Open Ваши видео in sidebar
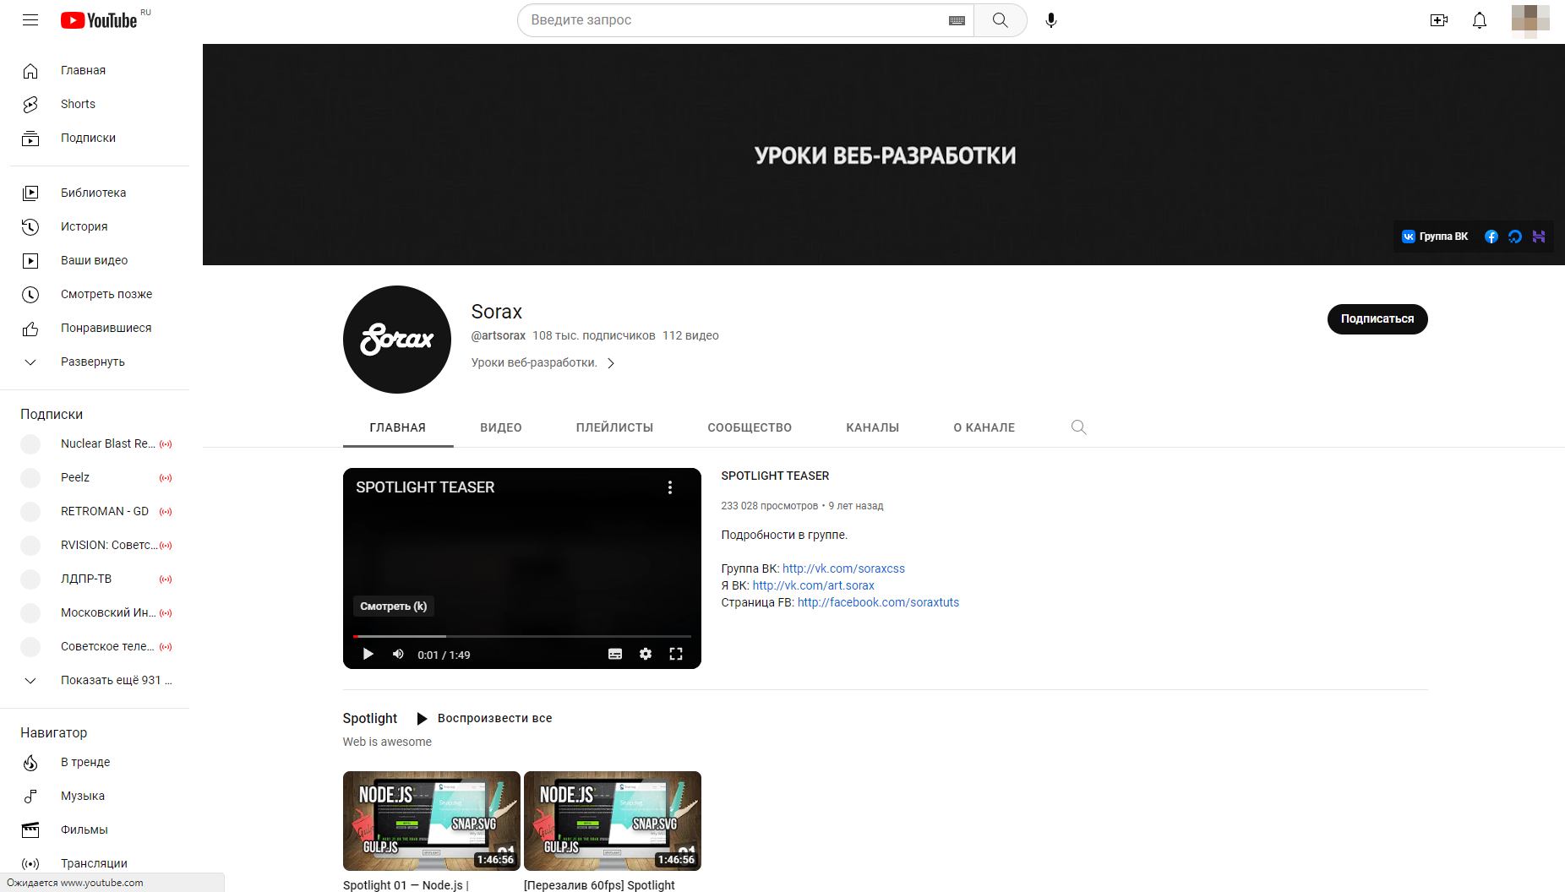 [x=95, y=260]
